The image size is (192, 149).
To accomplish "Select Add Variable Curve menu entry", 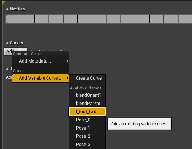I will 41,78.
